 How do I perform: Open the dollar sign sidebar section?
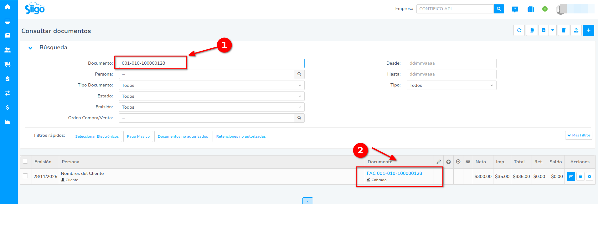[x=8, y=107]
